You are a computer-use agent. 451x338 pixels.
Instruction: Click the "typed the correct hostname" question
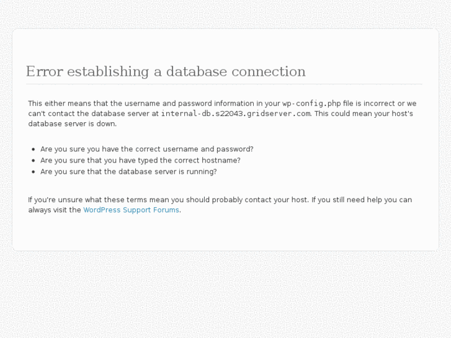click(x=140, y=160)
